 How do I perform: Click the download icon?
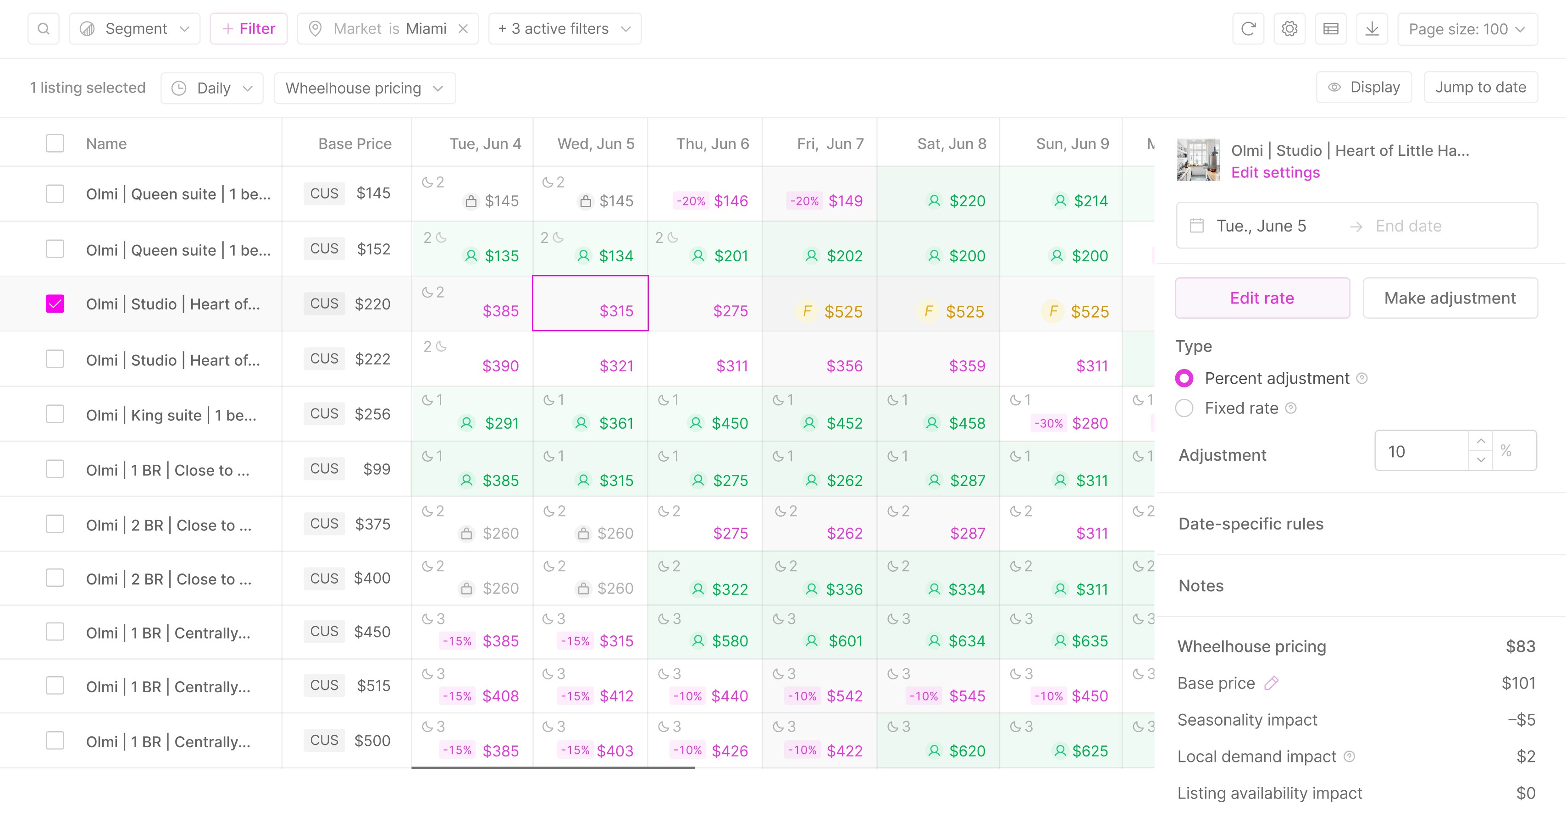click(1372, 28)
